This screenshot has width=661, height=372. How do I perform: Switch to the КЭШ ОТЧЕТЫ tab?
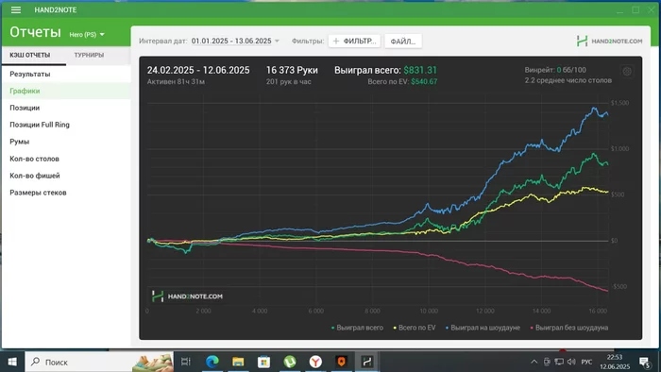(30, 55)
